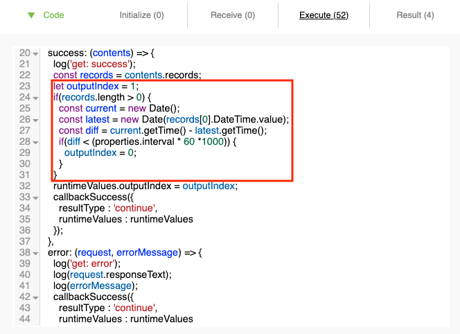Fold the error handler at line 38
The image size is (460, 334).
pos(35,254)
